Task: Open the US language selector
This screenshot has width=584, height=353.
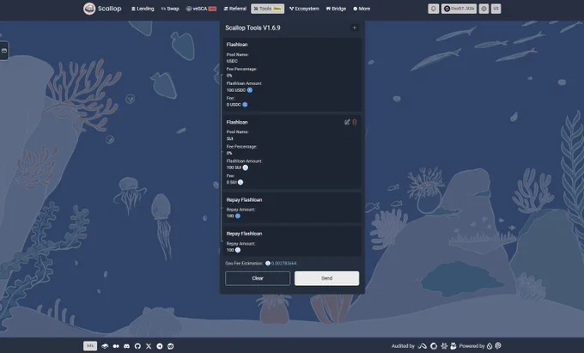Action: 496,9
